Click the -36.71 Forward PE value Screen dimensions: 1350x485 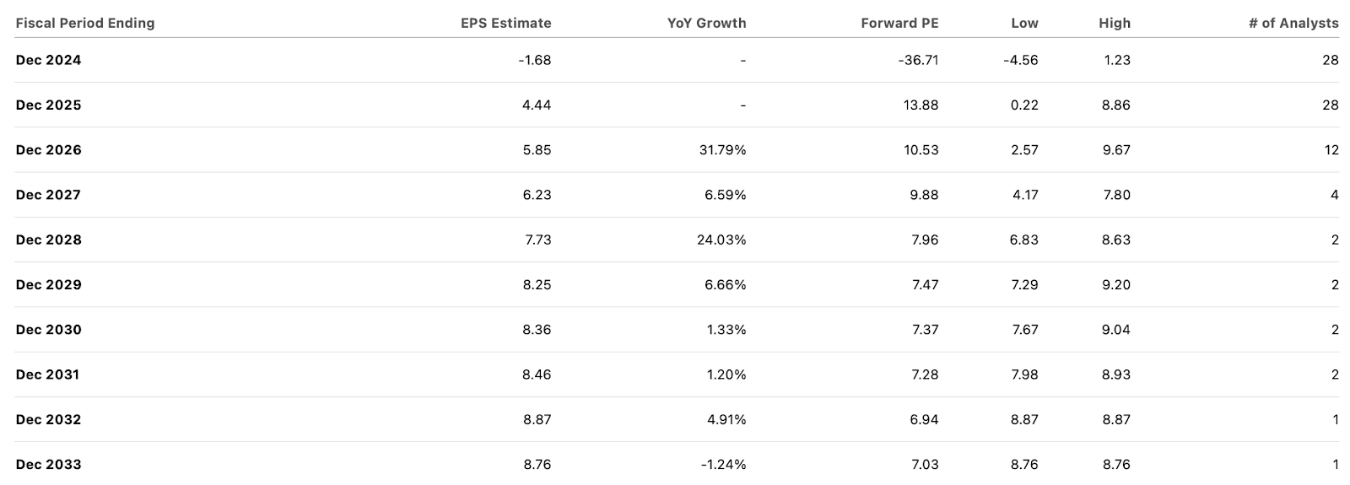(x=918, y=60)
